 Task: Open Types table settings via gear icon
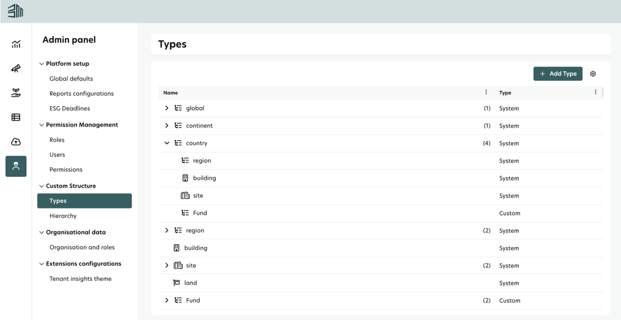pyautogui.click(x=593, y=73)
